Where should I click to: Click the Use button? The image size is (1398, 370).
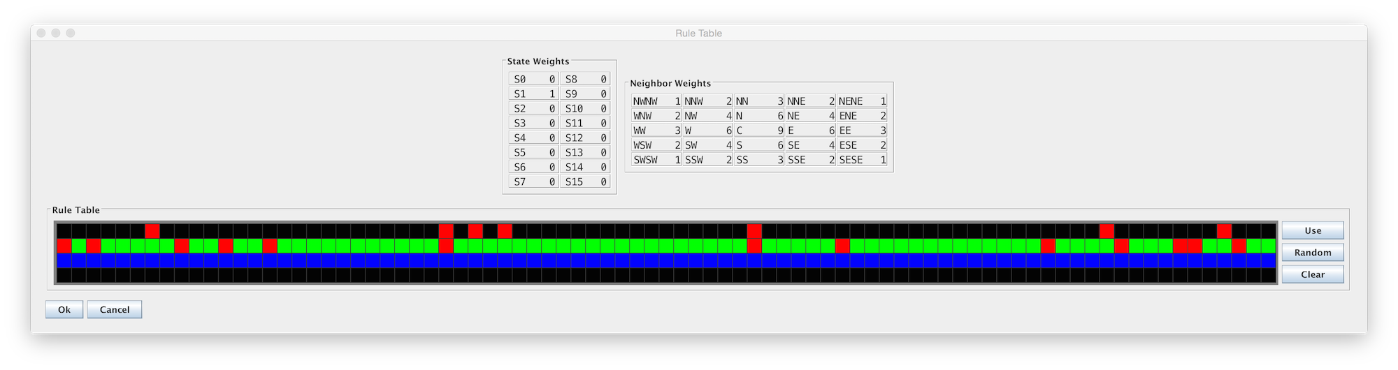click(1313, 230)
